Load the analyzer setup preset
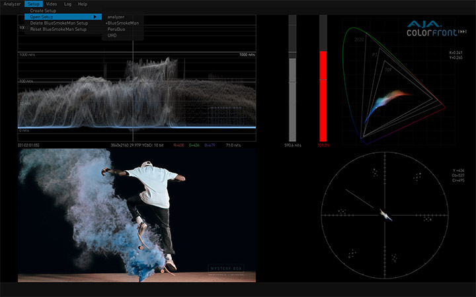476x297 pixels. pos(116,16)
